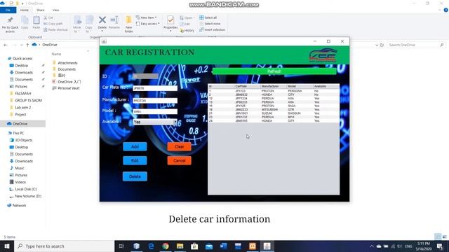Click Invert selection in ribbon

(x=212, y=29)
